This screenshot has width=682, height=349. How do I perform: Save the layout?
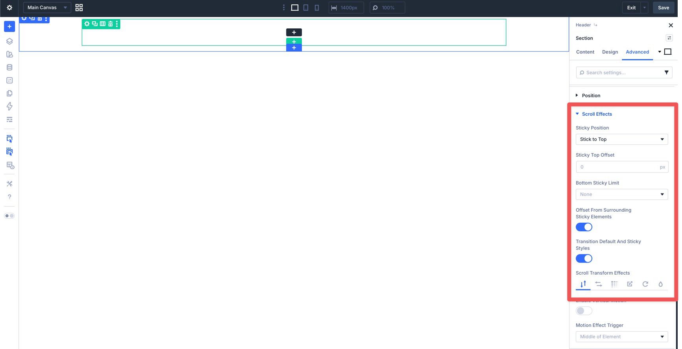pos(664,7)
